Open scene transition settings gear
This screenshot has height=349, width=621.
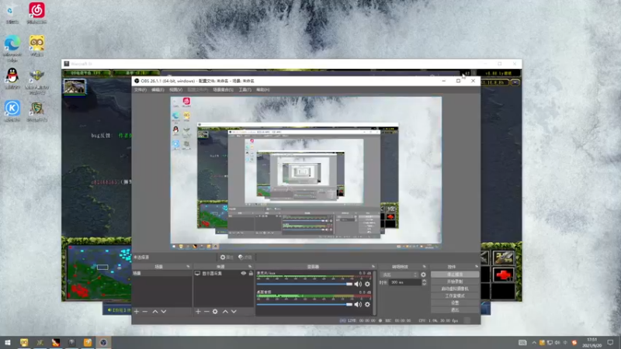(x=423, y=275)
